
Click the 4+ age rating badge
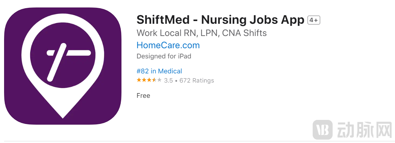coord(314,20)
